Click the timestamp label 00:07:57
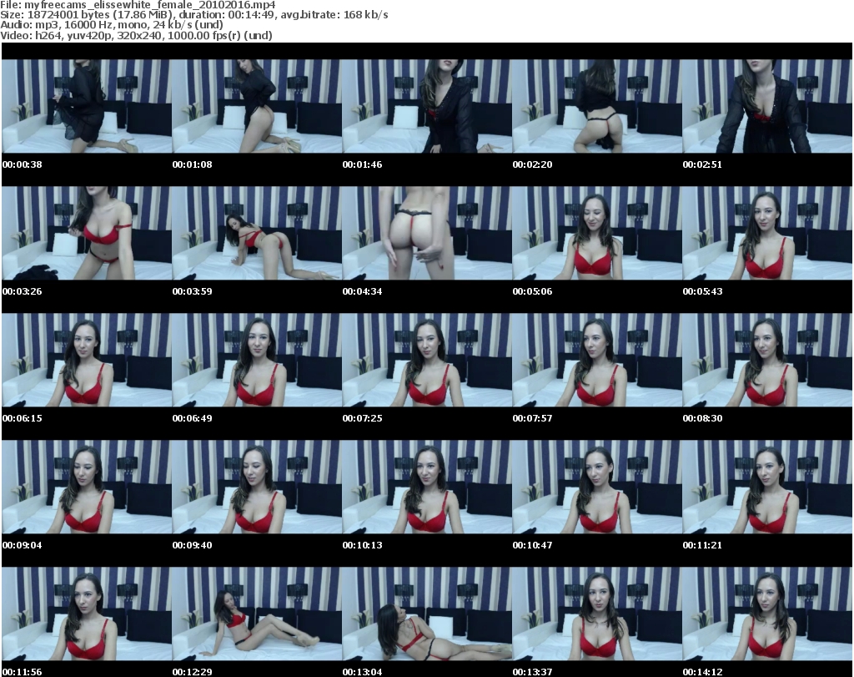 tap(532, 418)
